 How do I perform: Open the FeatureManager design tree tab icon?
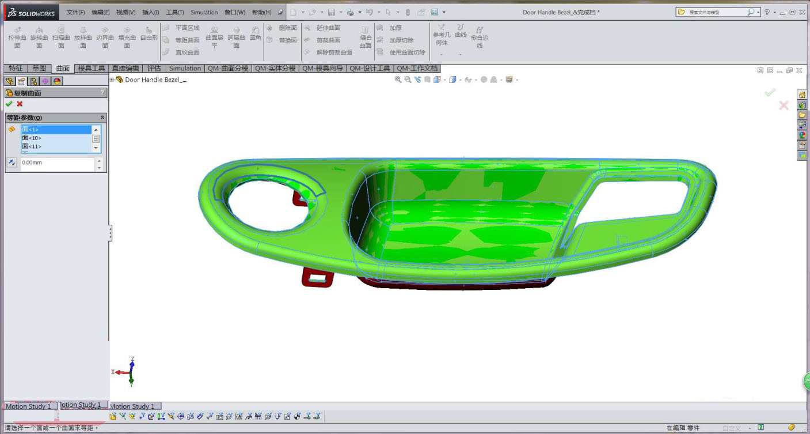pyautogui.click(x=10, y=81)
